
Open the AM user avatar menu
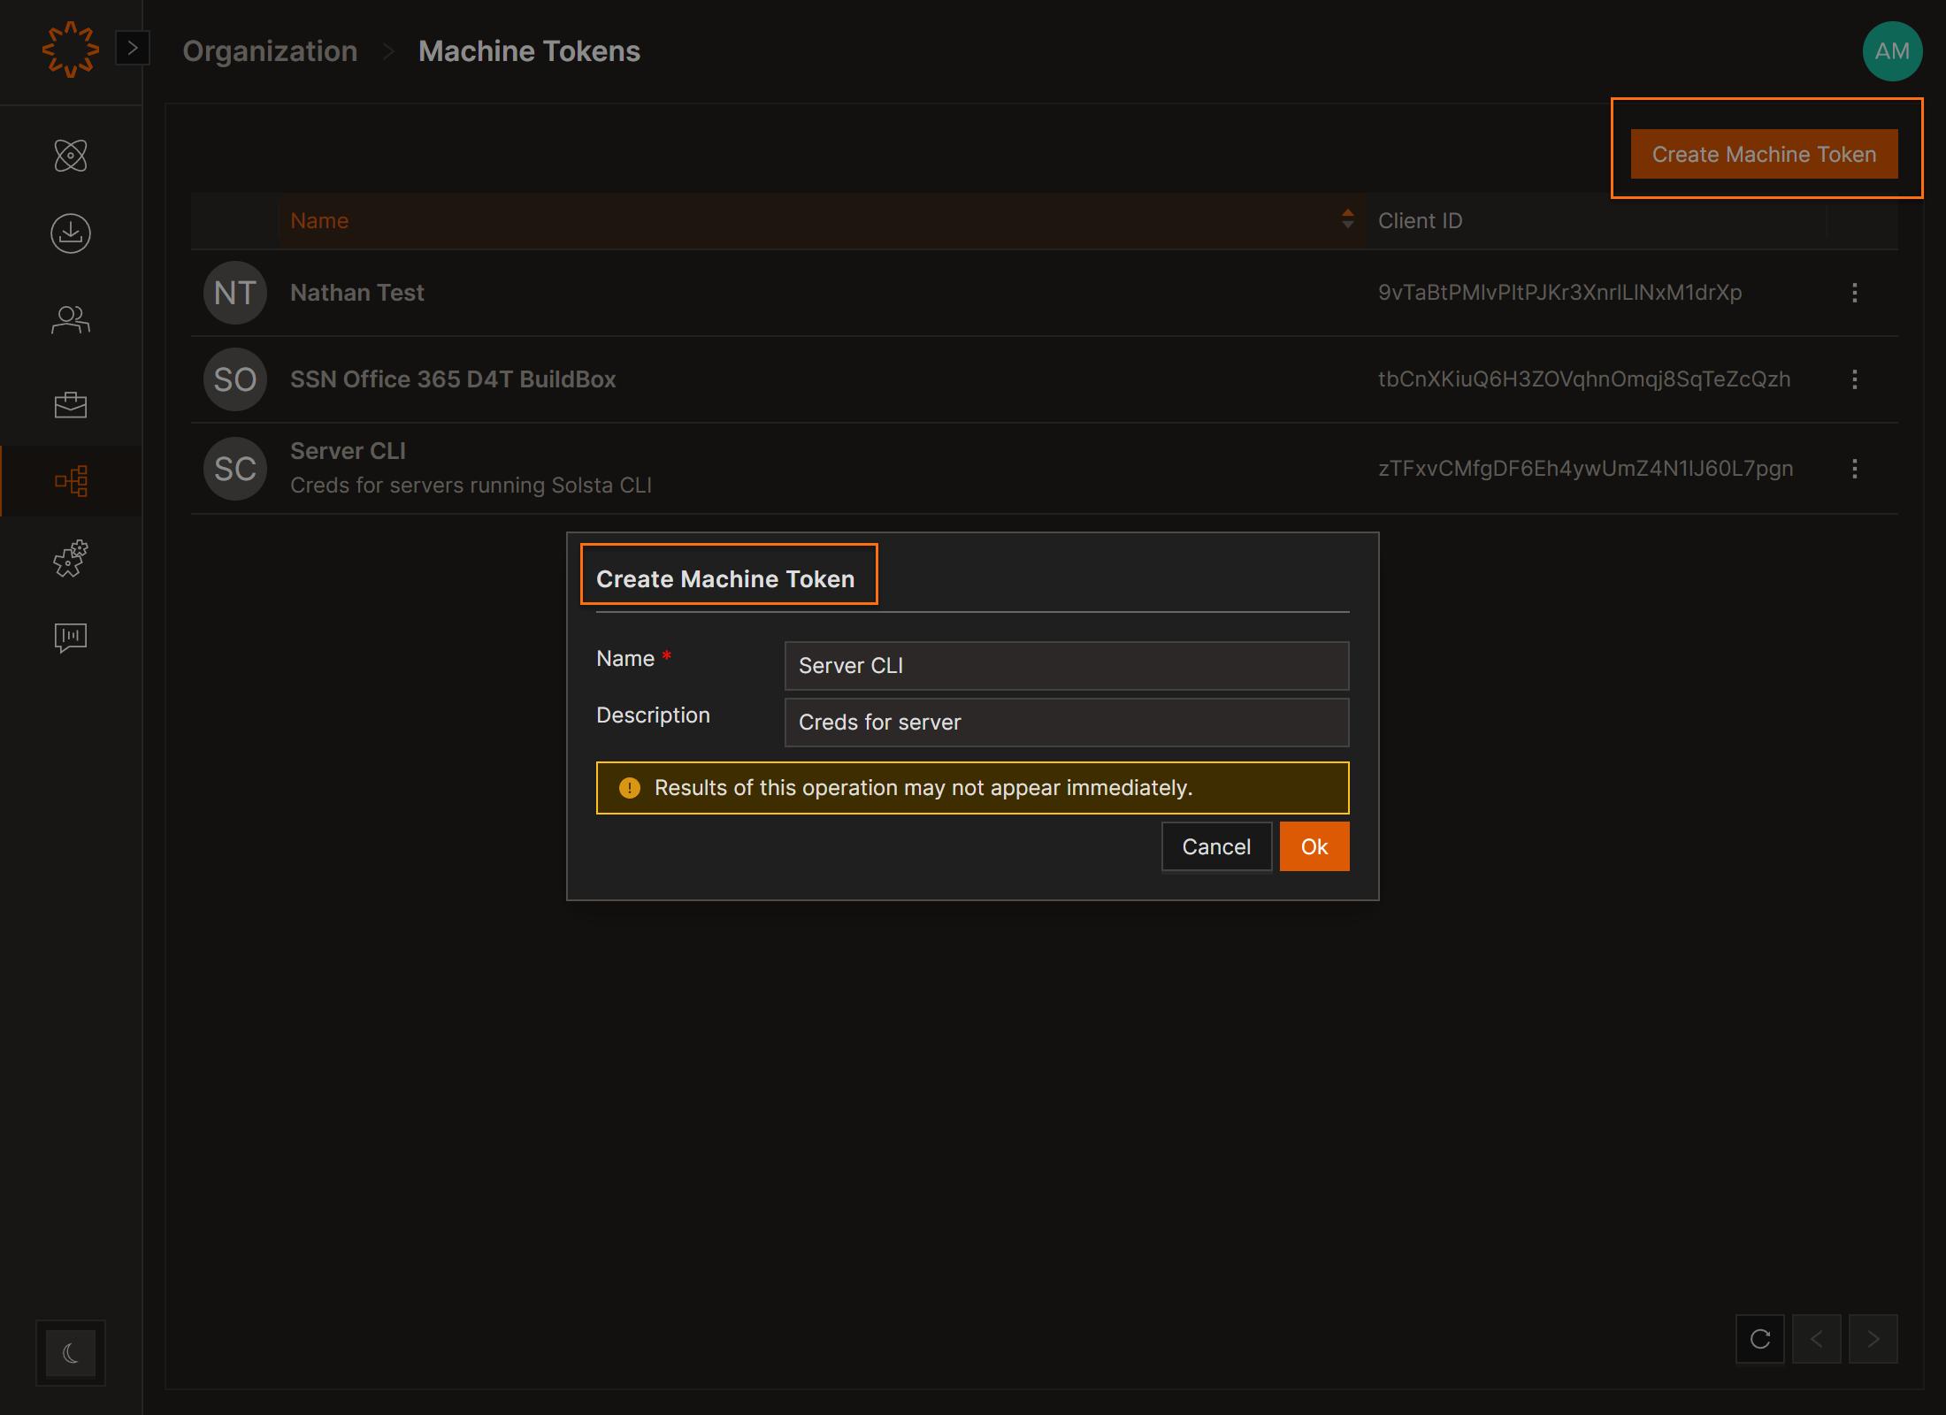(1892, 51)
